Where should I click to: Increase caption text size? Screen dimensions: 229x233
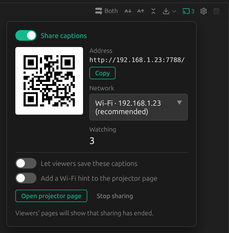(x=141, y=11)
